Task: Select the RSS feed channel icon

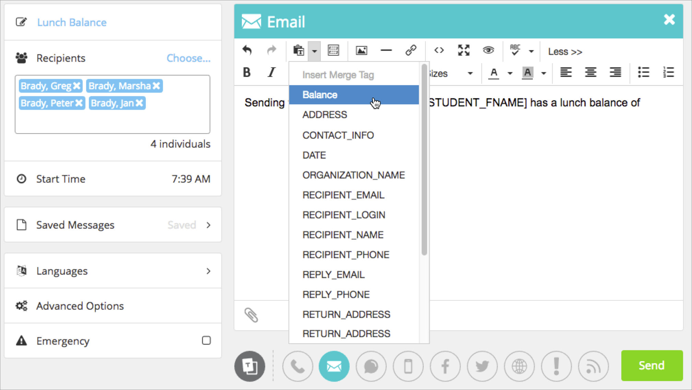Action: pos(594,366)
